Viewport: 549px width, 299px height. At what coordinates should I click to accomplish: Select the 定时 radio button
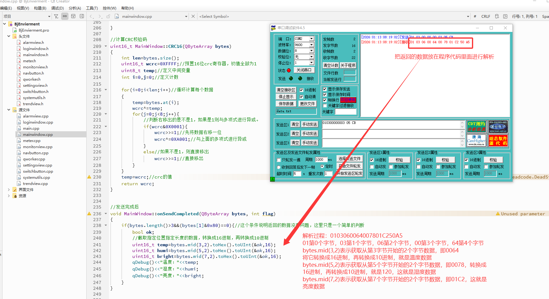click(x=322, y=166)
